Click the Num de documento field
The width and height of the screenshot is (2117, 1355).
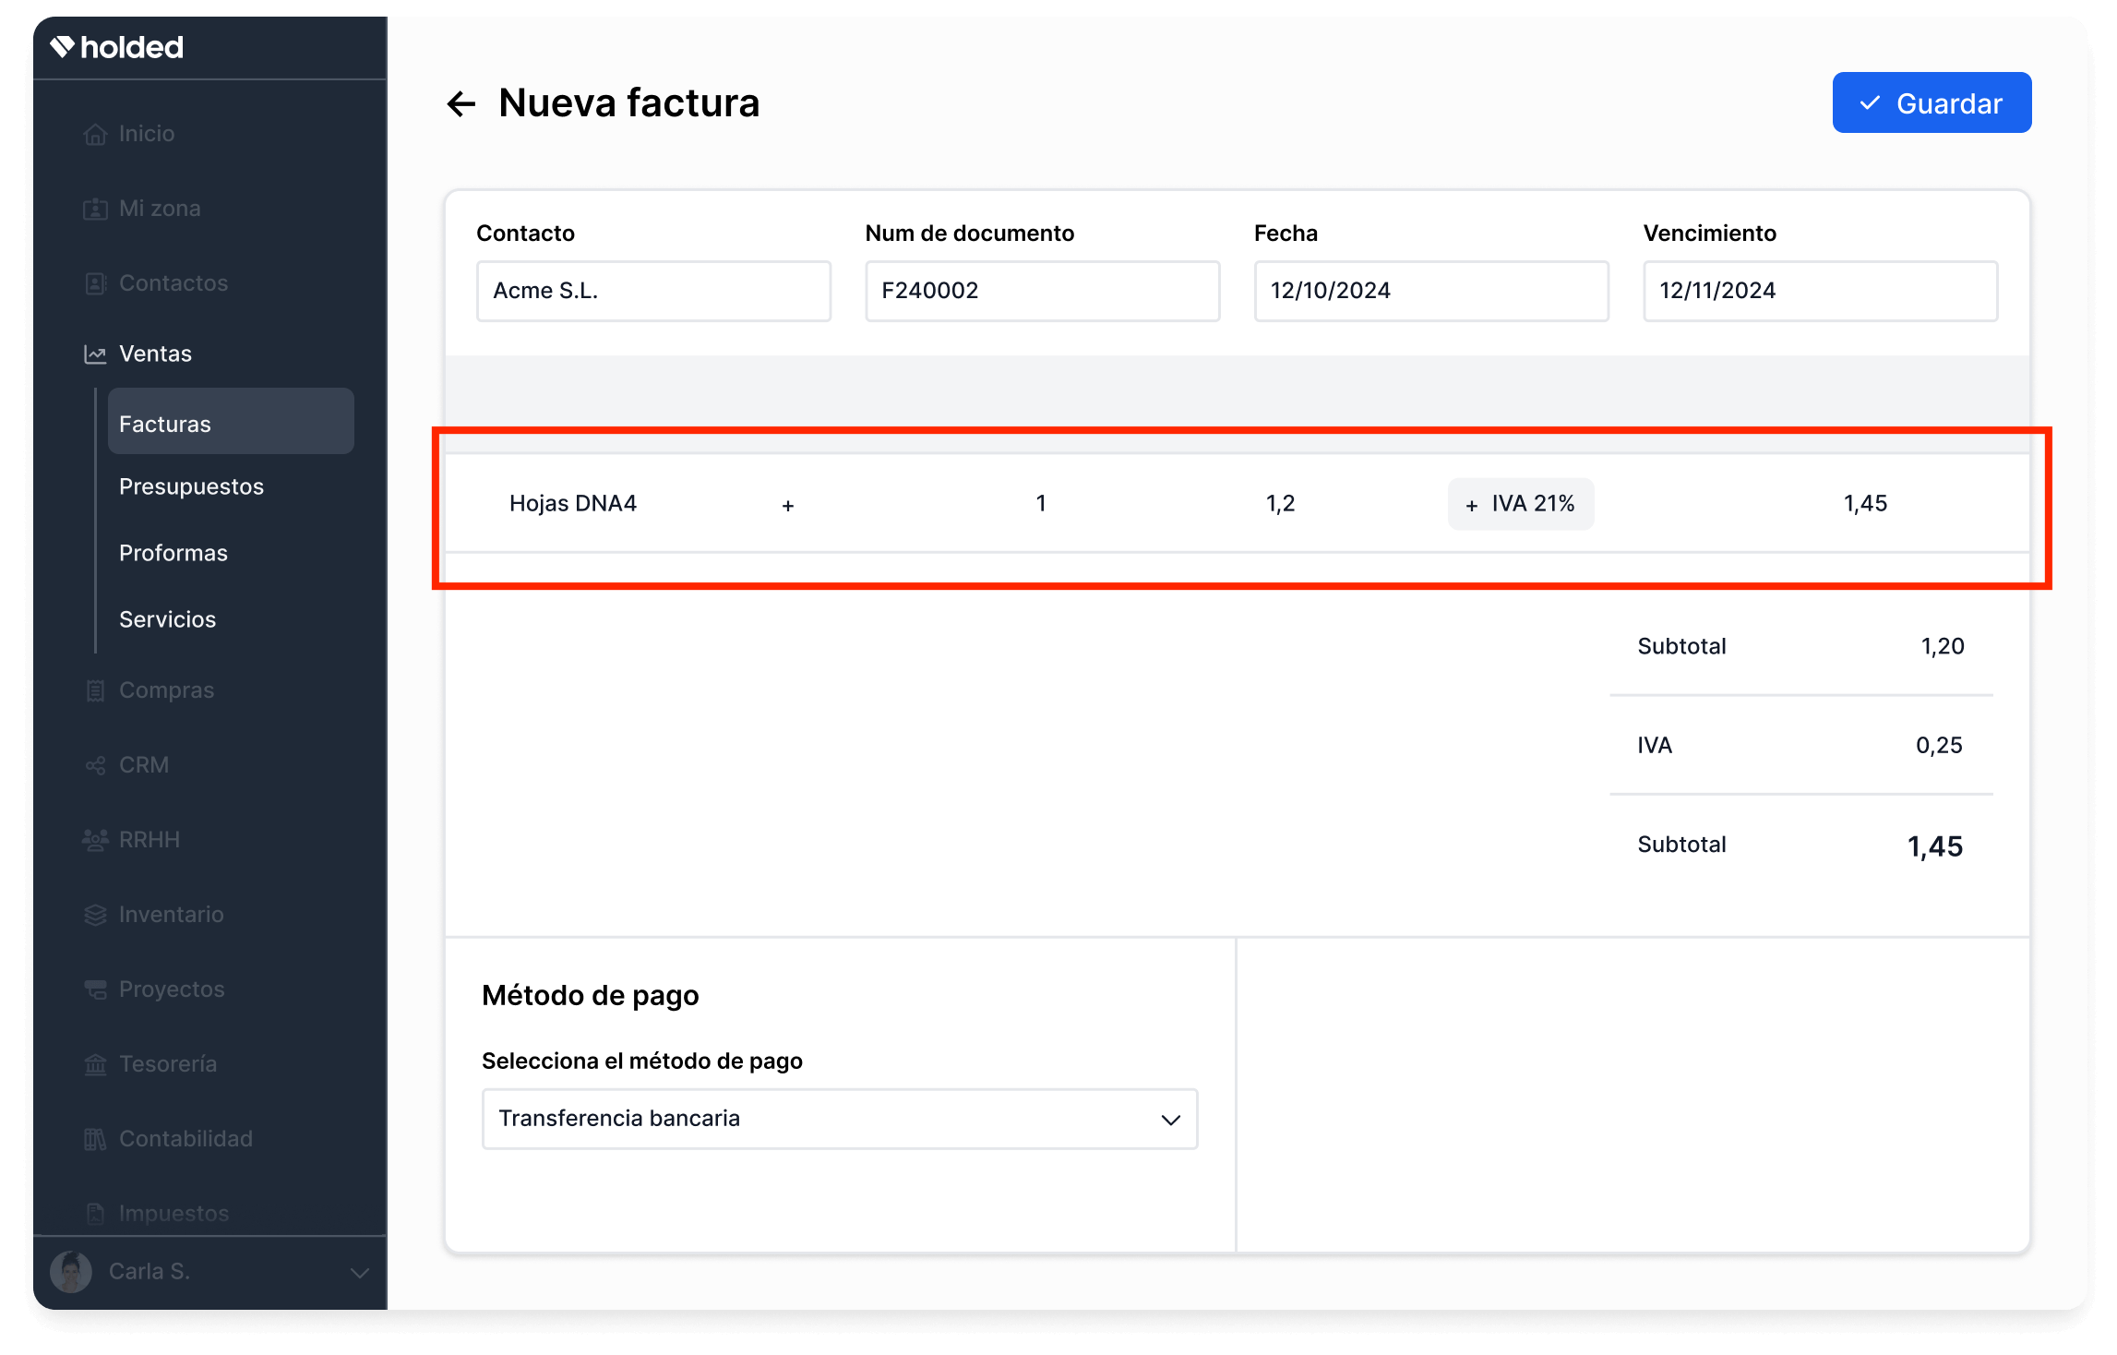coord(1042,292)
